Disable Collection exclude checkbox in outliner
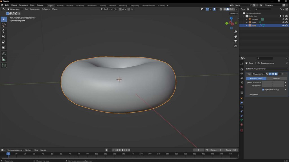 280,16
